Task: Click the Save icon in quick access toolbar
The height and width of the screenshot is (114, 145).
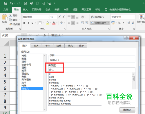Action: coord(6,3)
